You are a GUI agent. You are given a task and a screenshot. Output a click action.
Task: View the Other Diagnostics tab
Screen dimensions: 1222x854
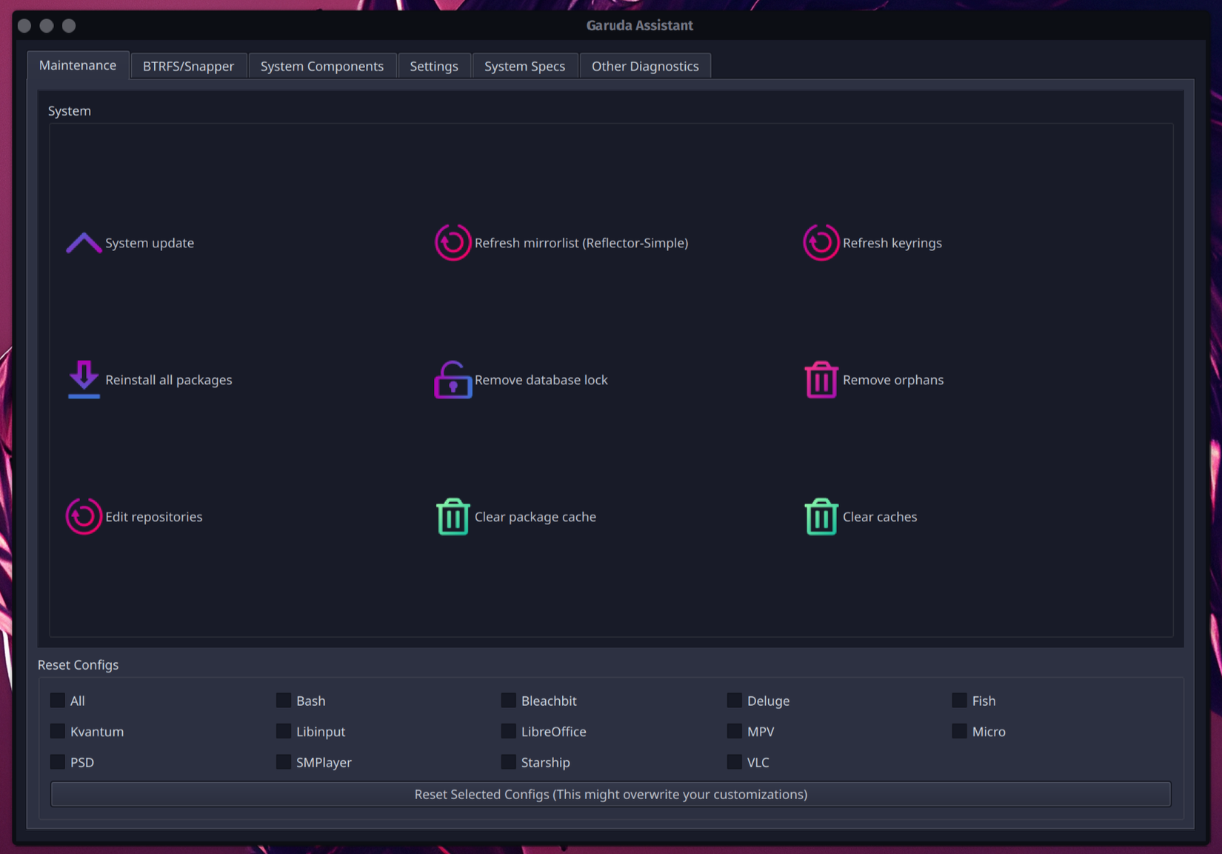[x=645, y=65]
